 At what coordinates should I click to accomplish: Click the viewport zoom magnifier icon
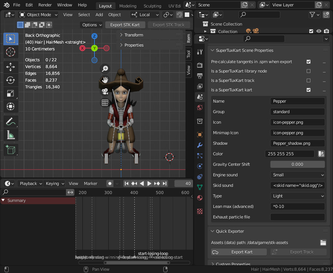[105, 68]
